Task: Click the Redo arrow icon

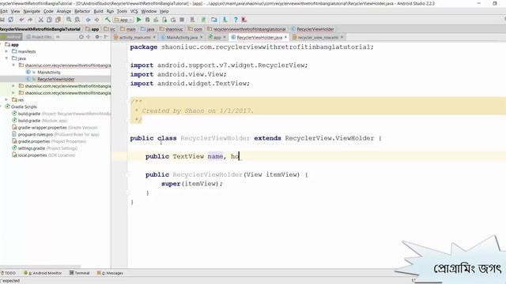Action: pos(30,20)
